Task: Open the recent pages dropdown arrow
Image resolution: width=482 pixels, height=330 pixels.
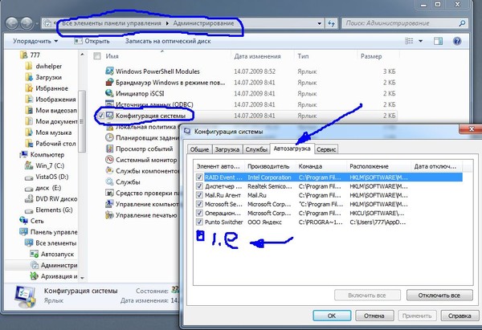Action: 37,23
